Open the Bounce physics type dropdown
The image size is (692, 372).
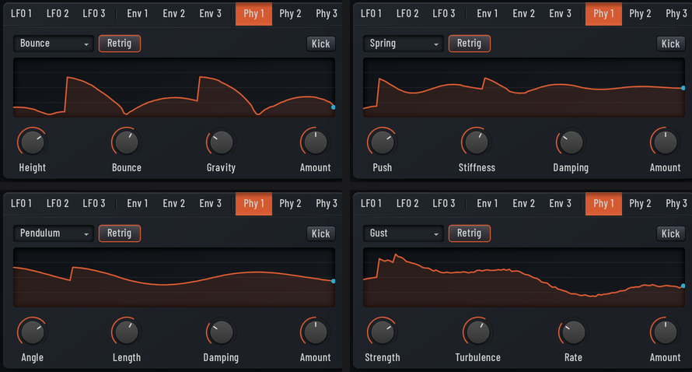tap(54, 44)
